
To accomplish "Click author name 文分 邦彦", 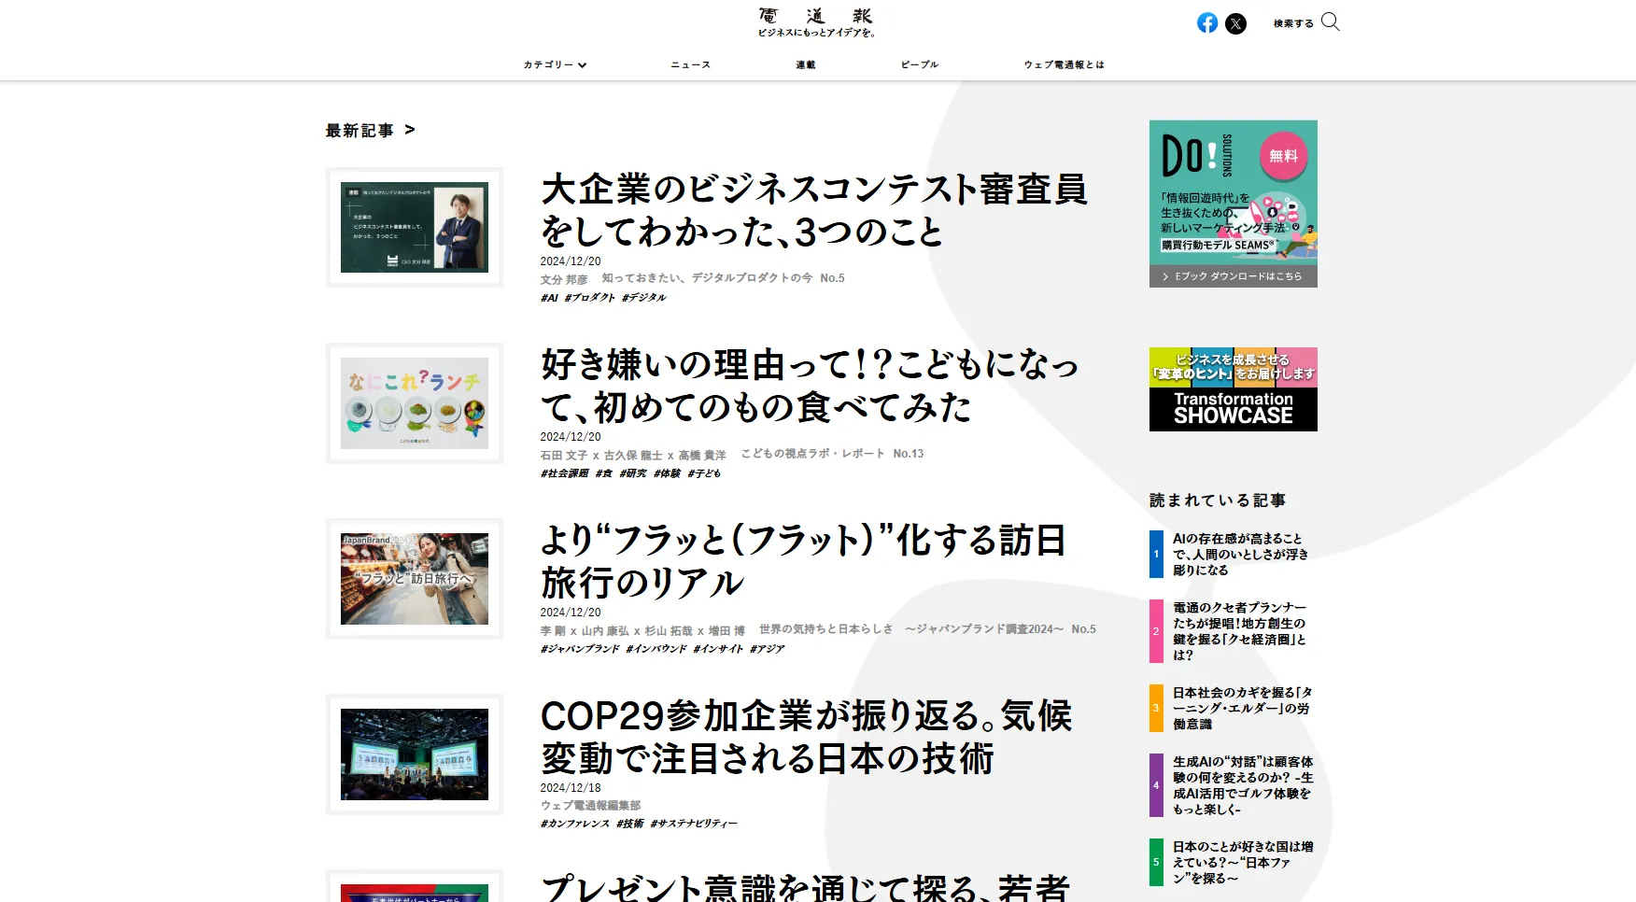I will pyautogui.click(x=564, y=279).
